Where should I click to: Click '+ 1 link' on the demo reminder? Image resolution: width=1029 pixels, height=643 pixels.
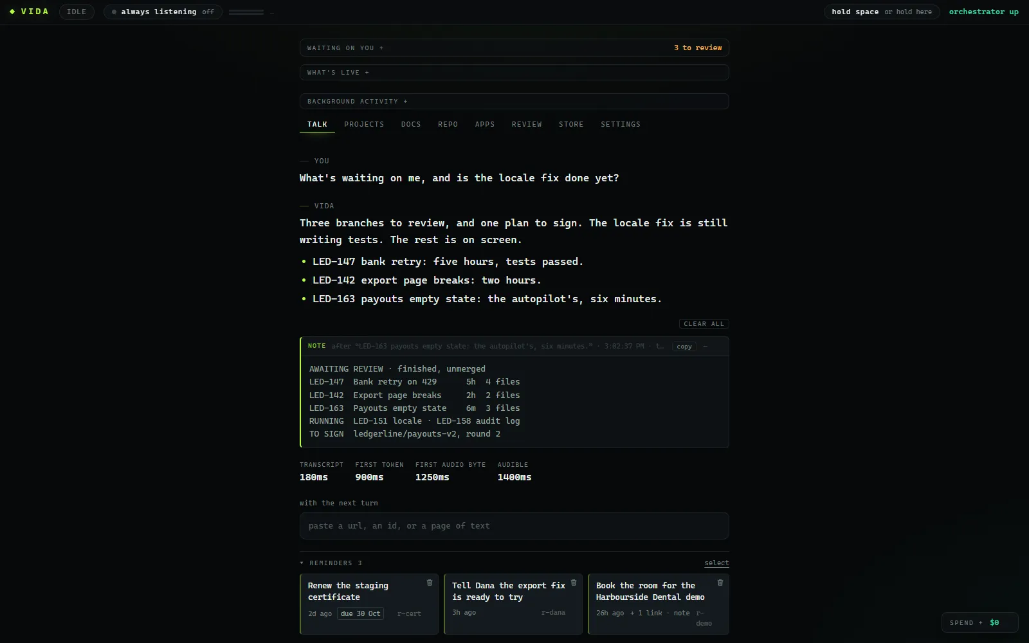click(646, 613)
